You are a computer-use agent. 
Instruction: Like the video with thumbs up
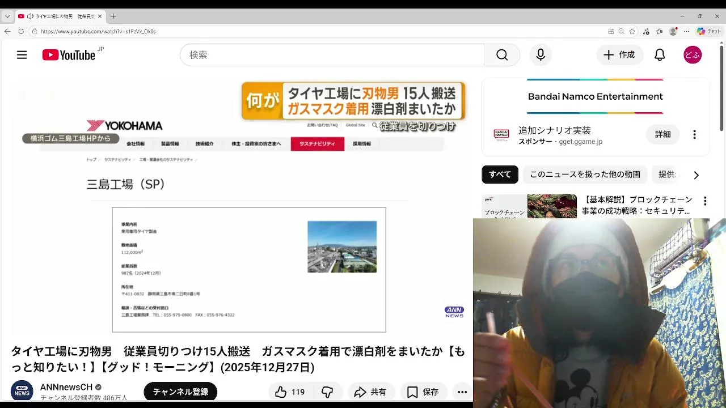pos(281,392)
